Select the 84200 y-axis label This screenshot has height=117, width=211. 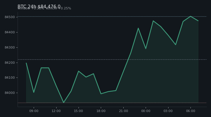(10, 63)
